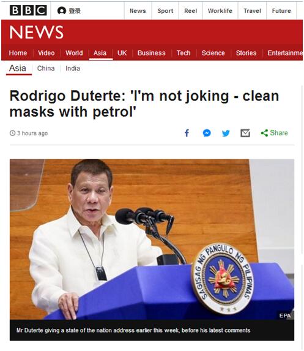Select the Asia tab in News menu
The height and width of the screenshot is (351, 304).
coord(100,53)
